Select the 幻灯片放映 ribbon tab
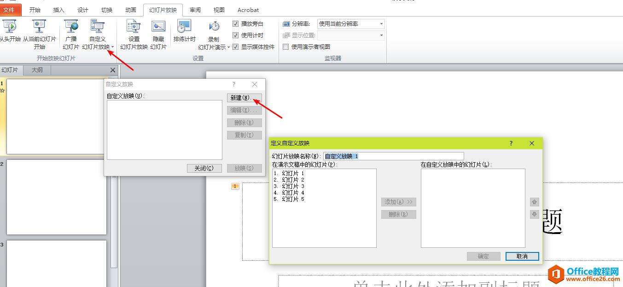 [x=163, y=10]
